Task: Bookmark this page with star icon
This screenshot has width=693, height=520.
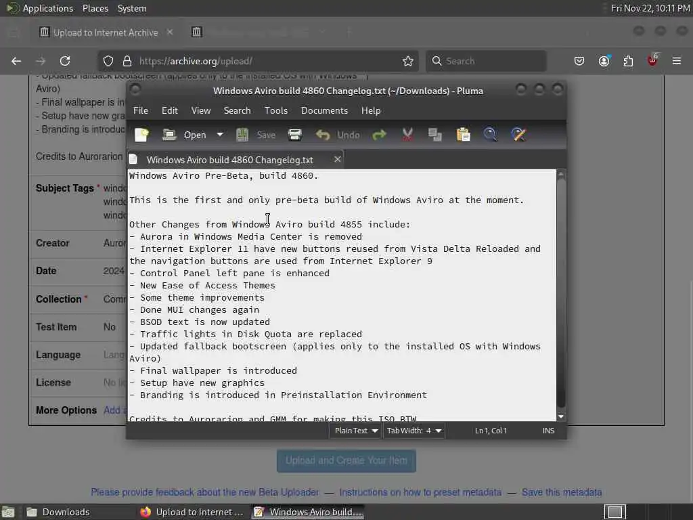Action: (x=408, y=61)
